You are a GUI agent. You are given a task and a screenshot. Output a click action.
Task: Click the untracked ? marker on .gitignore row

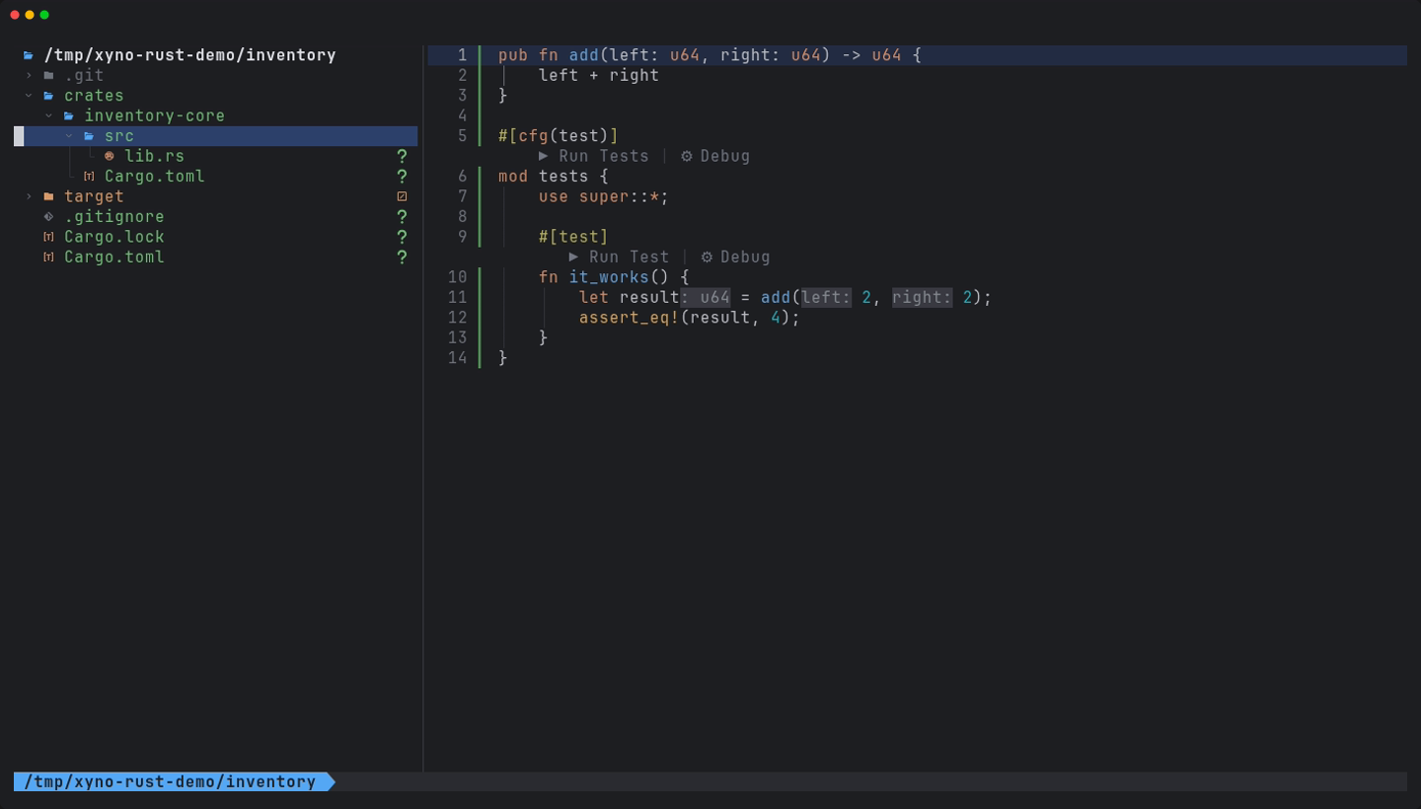pyautogui.click(x=402, y=217)
